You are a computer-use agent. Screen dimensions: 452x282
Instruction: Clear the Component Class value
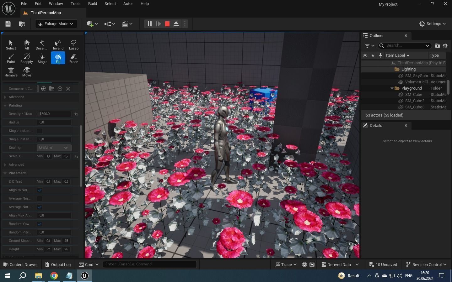click(68, 89)
